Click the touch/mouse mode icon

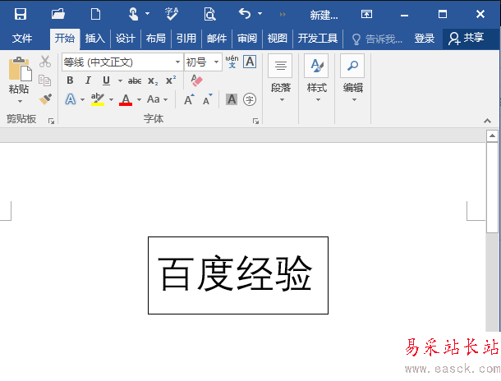click(x=133, y=14)
